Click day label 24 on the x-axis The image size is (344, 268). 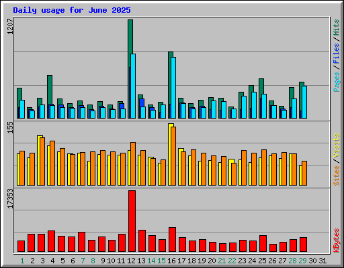tap(252, 261)
